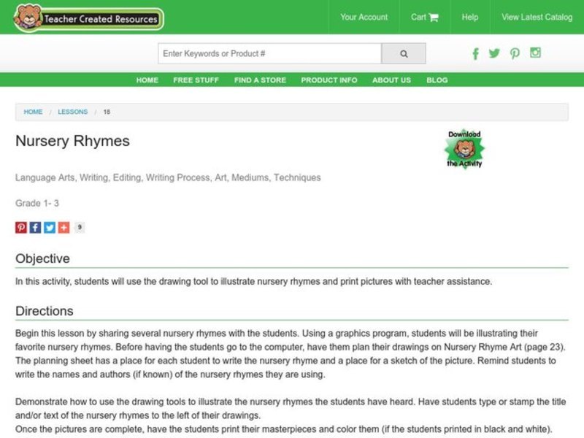Viewport: 584px width, 438px height.
Task: Open the ABOUT US menu
Action: 391,80
